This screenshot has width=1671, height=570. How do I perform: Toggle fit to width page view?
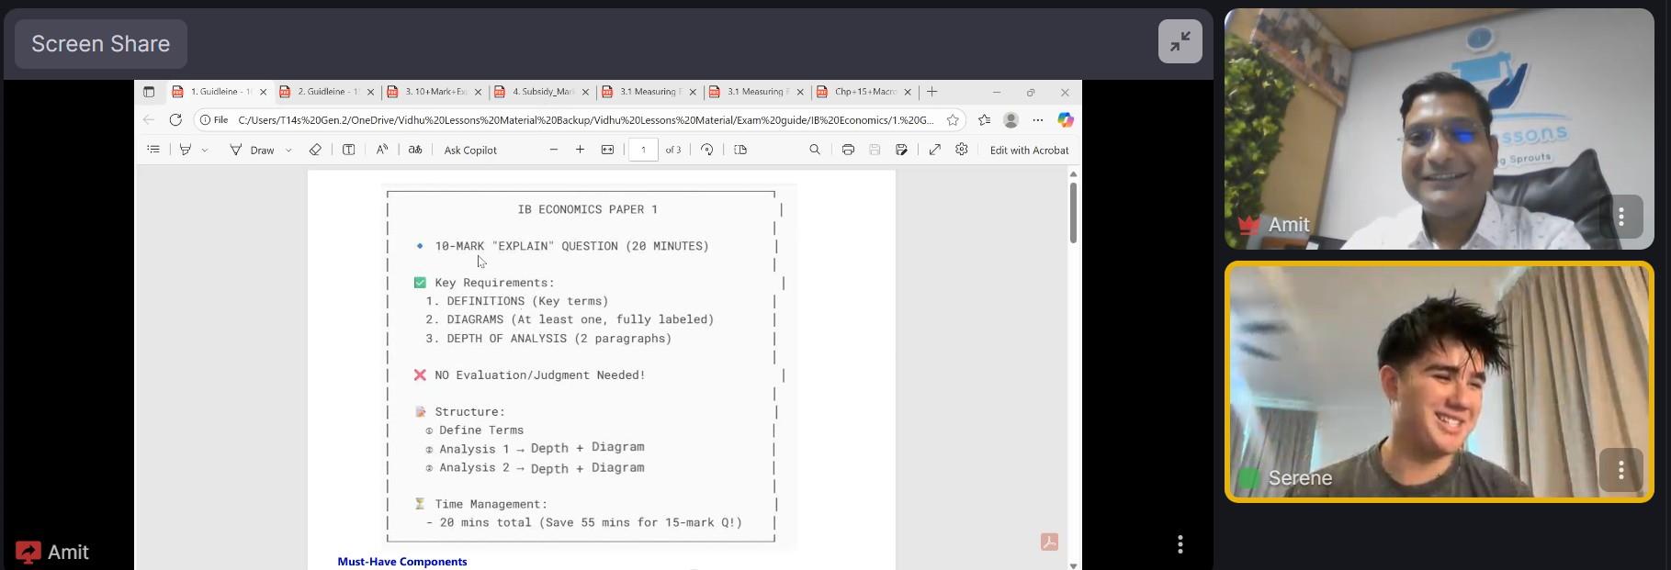click(x=607, y=150)
